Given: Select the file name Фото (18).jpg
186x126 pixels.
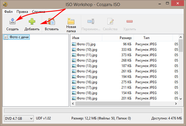Looking at the screenshot, I should tap(87, 93).
